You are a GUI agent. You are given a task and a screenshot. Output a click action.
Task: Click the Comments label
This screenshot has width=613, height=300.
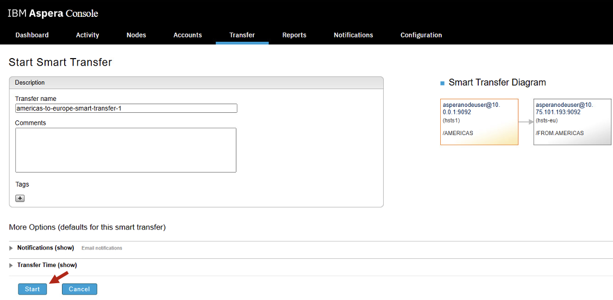point(30,123)
